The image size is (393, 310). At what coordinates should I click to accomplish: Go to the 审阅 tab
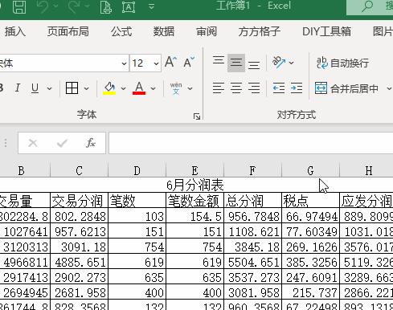pyautogui.click(x=207, y=31)
